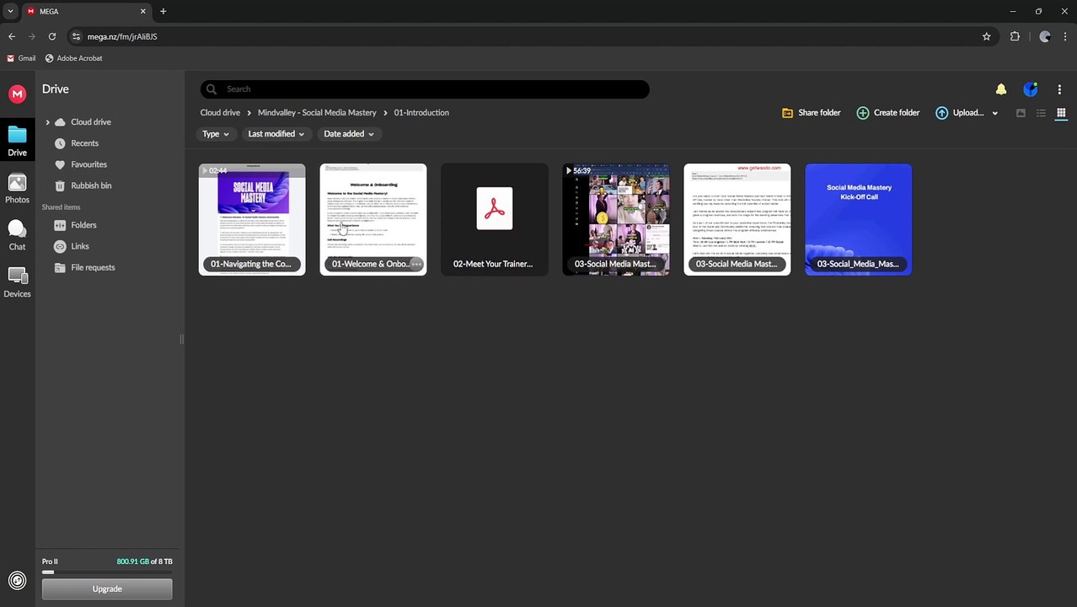Click the Pro II plan label
This screenshot has width=1077, height=607.
(50, 561)
